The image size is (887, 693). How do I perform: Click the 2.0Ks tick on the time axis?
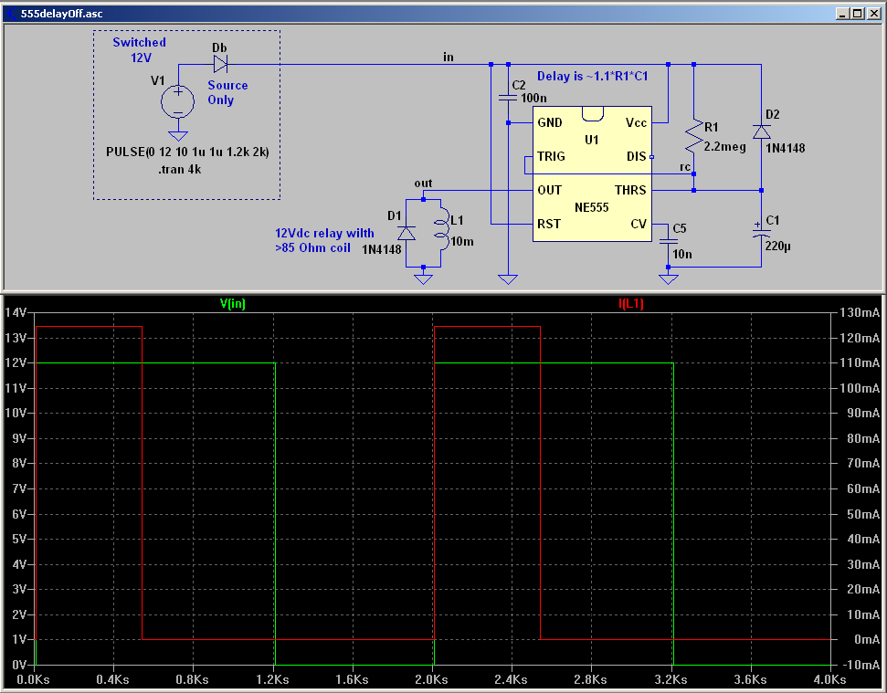tap(431, 679)
